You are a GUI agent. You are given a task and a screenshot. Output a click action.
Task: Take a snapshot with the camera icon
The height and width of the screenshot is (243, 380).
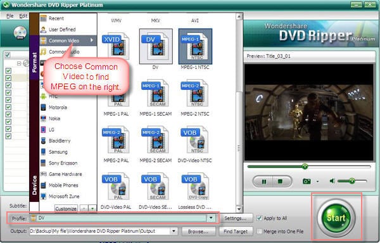(307, 181)
